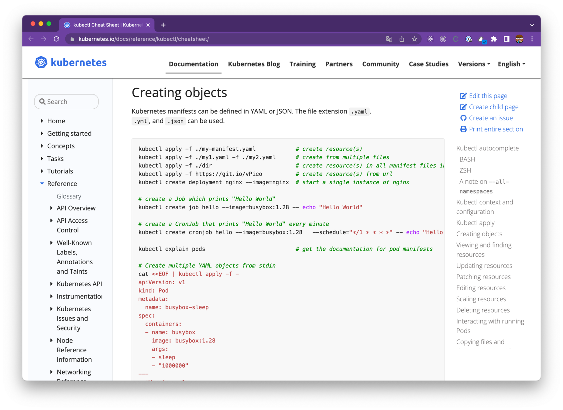Screen dimensions: 563x410
Task: Open the Case Studies nav item
Action: (429, 64)
